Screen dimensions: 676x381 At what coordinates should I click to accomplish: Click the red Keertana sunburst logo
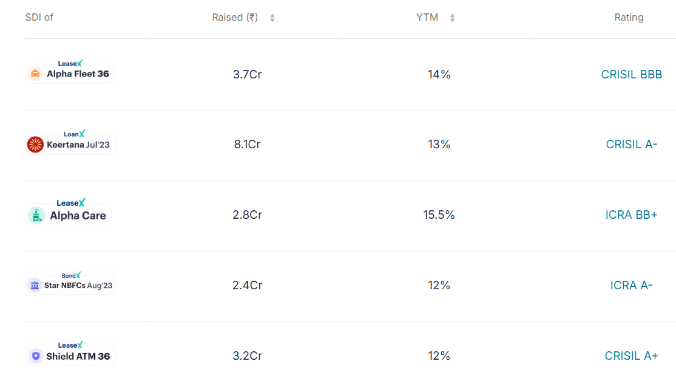click(35, 145)
